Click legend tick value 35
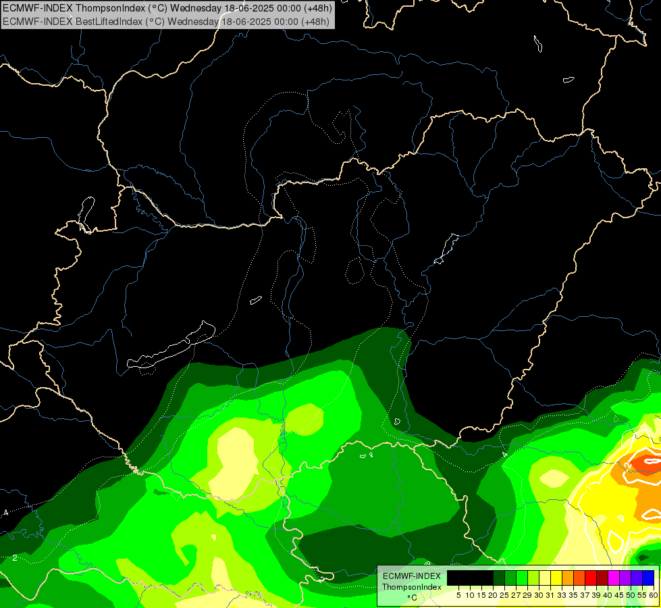661x608 pixels. [x=573, y=595]
